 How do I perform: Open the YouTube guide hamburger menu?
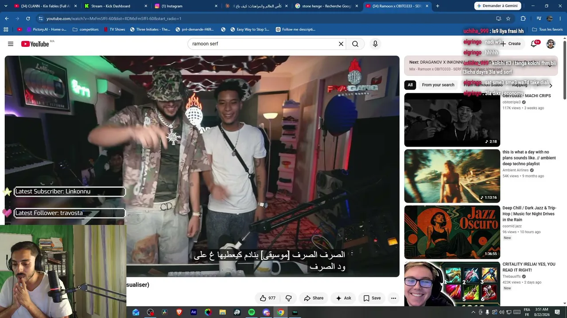click(x=11, y=44)
